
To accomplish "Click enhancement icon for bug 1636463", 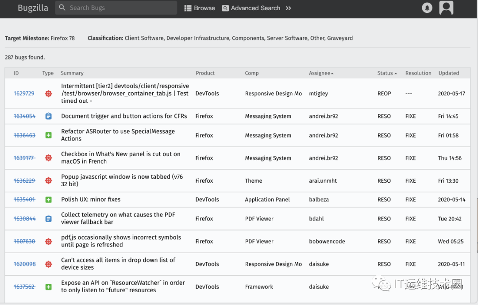I will 49,135.
